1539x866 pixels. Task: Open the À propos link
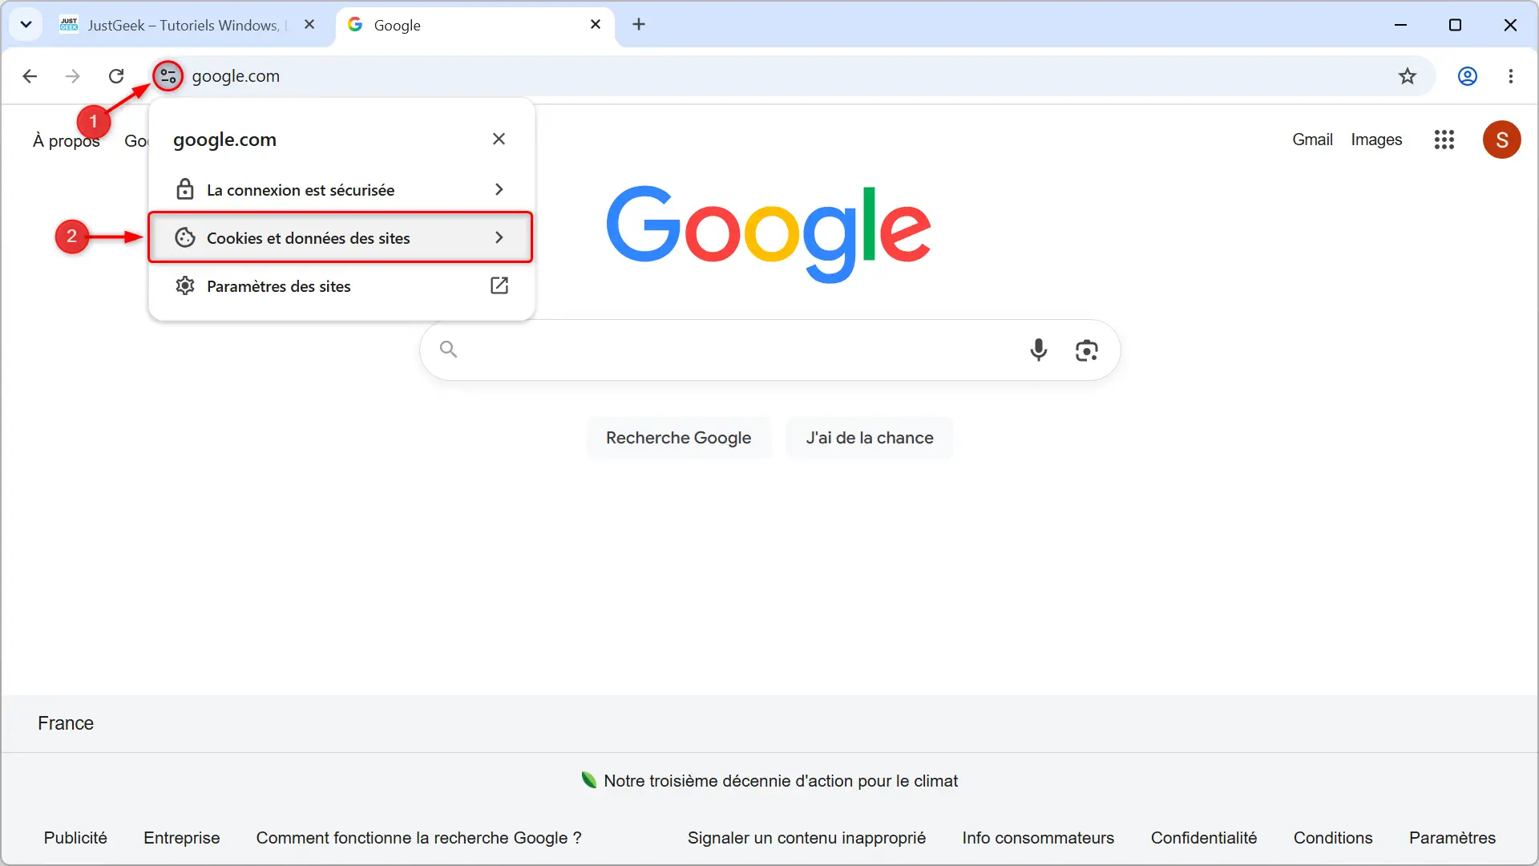coord(66,141)
